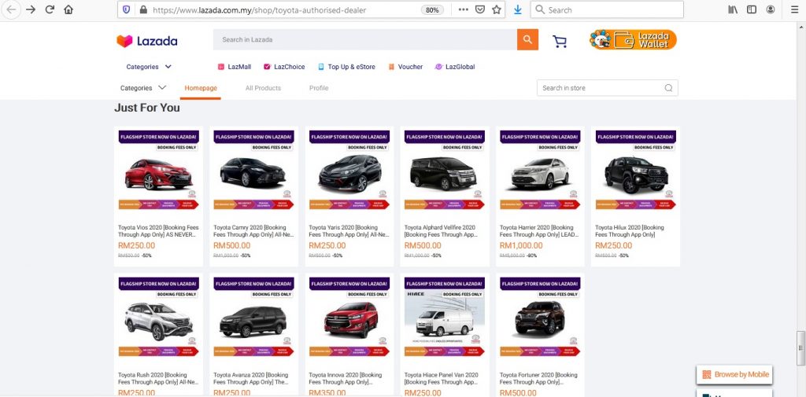The image size is (806, 397).
Task: Open Top Up & eStore link
Action: click(x=346, y=67)
